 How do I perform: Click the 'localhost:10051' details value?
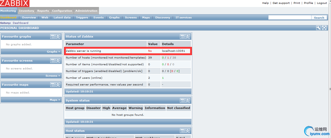pyautogui.click(x=173, y=51)
